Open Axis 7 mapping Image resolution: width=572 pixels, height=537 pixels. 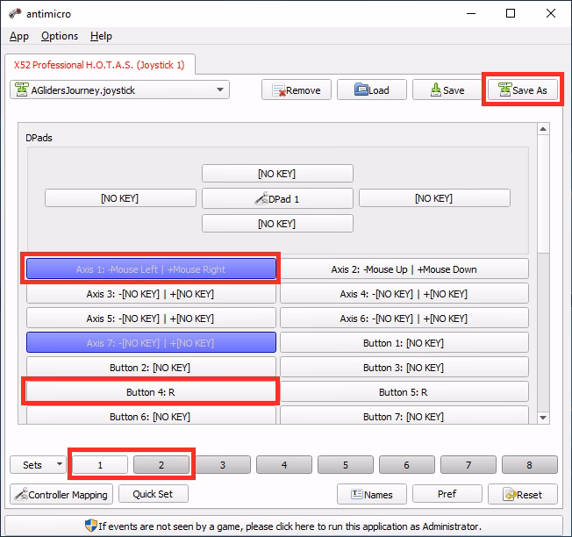(151, 342)
